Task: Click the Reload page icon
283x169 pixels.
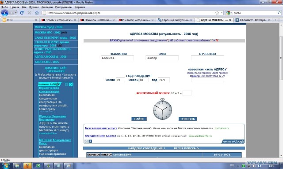Action: 22,13
